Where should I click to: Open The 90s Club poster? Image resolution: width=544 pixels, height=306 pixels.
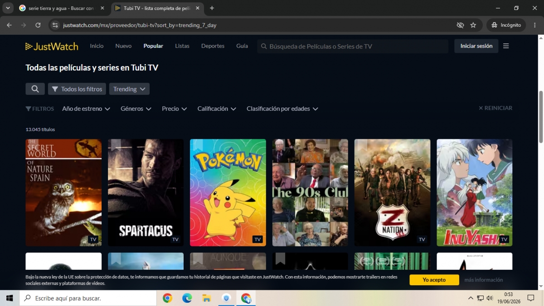[310, 193]
